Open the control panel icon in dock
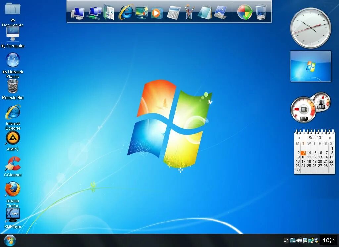The width and height of the screenshot is (339, 247). pyautogui.click(x=220, y=13)
